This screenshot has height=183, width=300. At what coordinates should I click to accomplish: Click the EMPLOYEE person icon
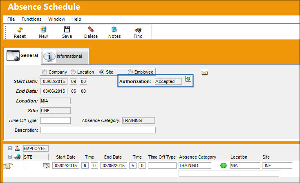click(x=17, y=148)
